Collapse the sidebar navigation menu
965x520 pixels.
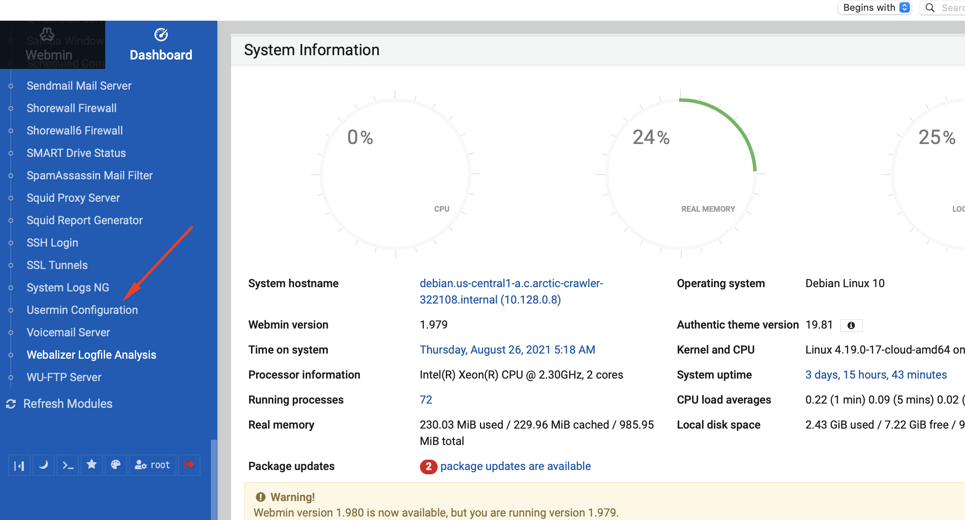point(19,465)
